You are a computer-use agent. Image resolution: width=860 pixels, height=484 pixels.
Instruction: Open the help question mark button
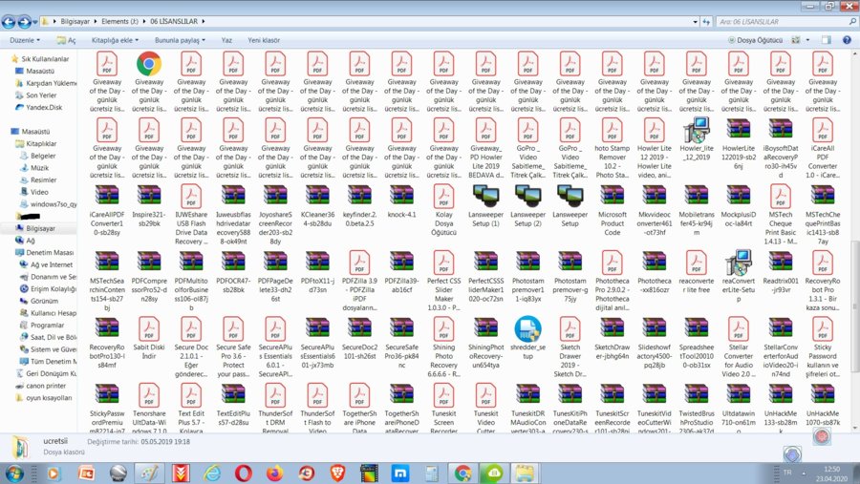tap(847, 40)
